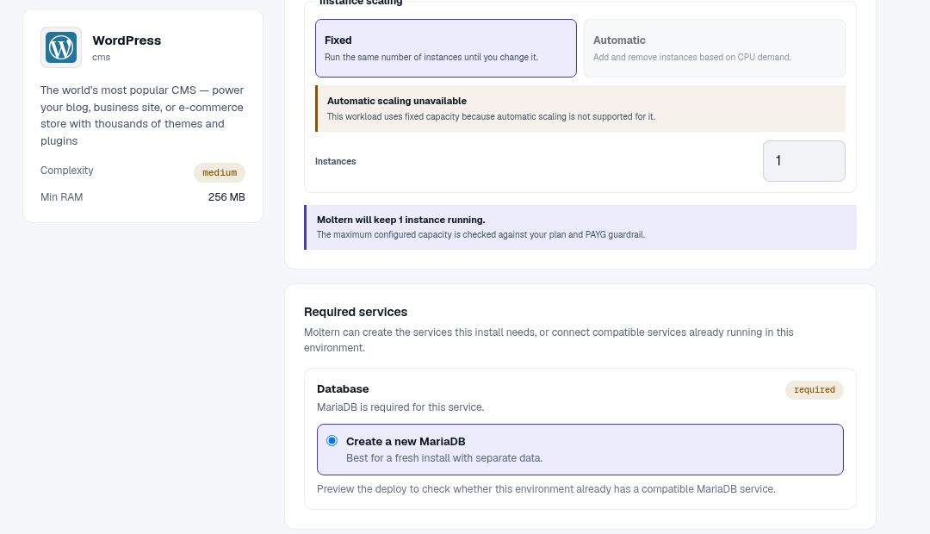Click the WordPress logo icon
Image resolution: width=930 pixels, height=534 pixels.
coord(61,47)
